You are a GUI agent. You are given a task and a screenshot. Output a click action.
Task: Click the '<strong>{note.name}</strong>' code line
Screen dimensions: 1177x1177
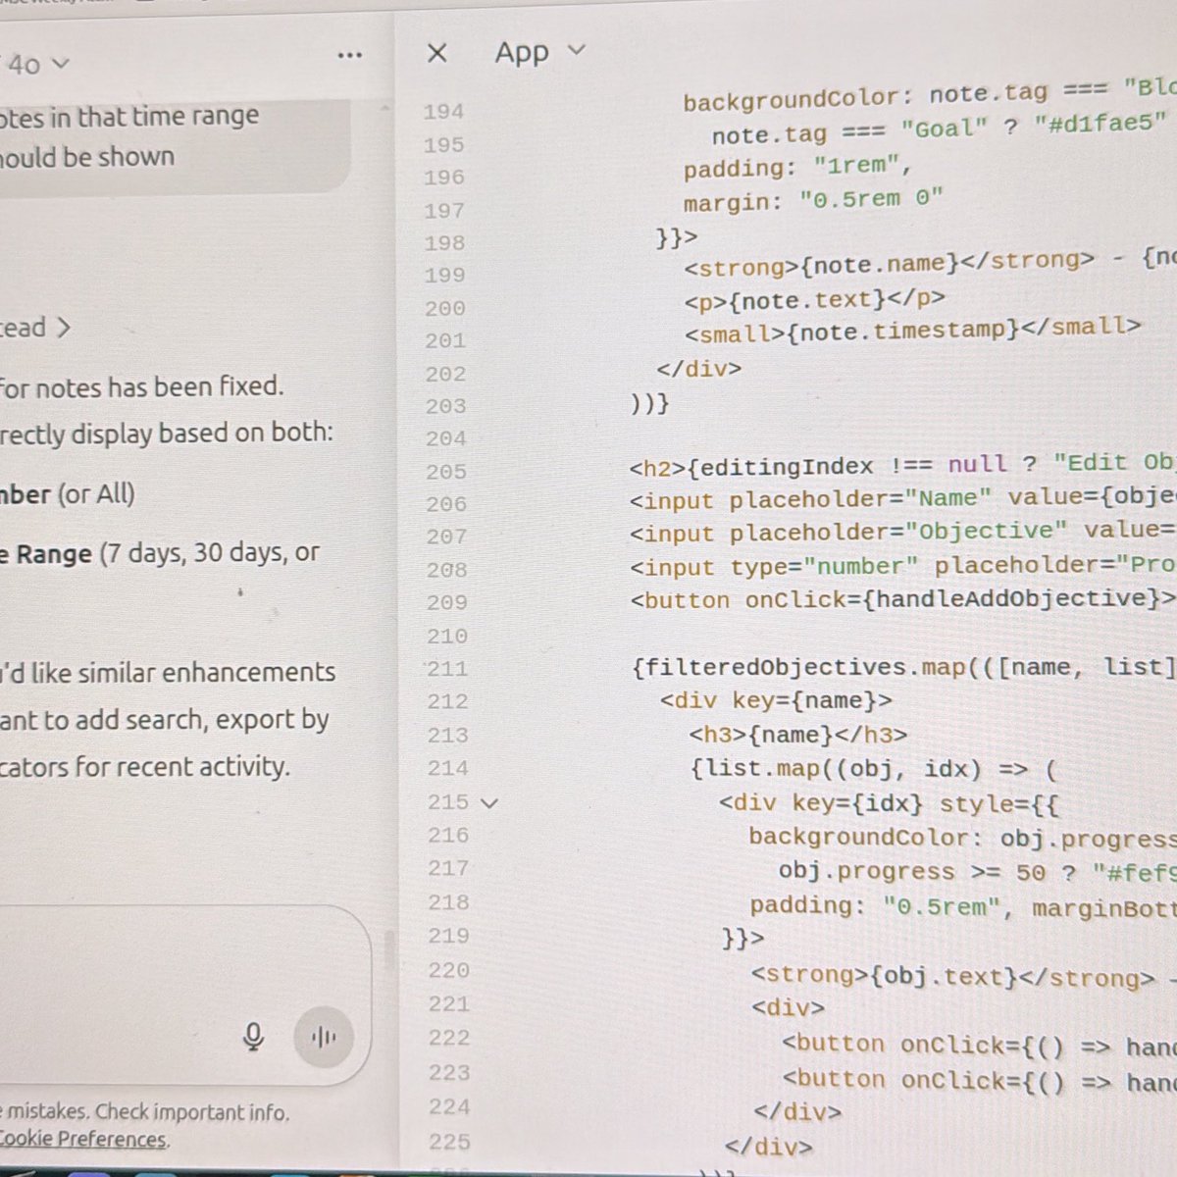click(930, 262)
